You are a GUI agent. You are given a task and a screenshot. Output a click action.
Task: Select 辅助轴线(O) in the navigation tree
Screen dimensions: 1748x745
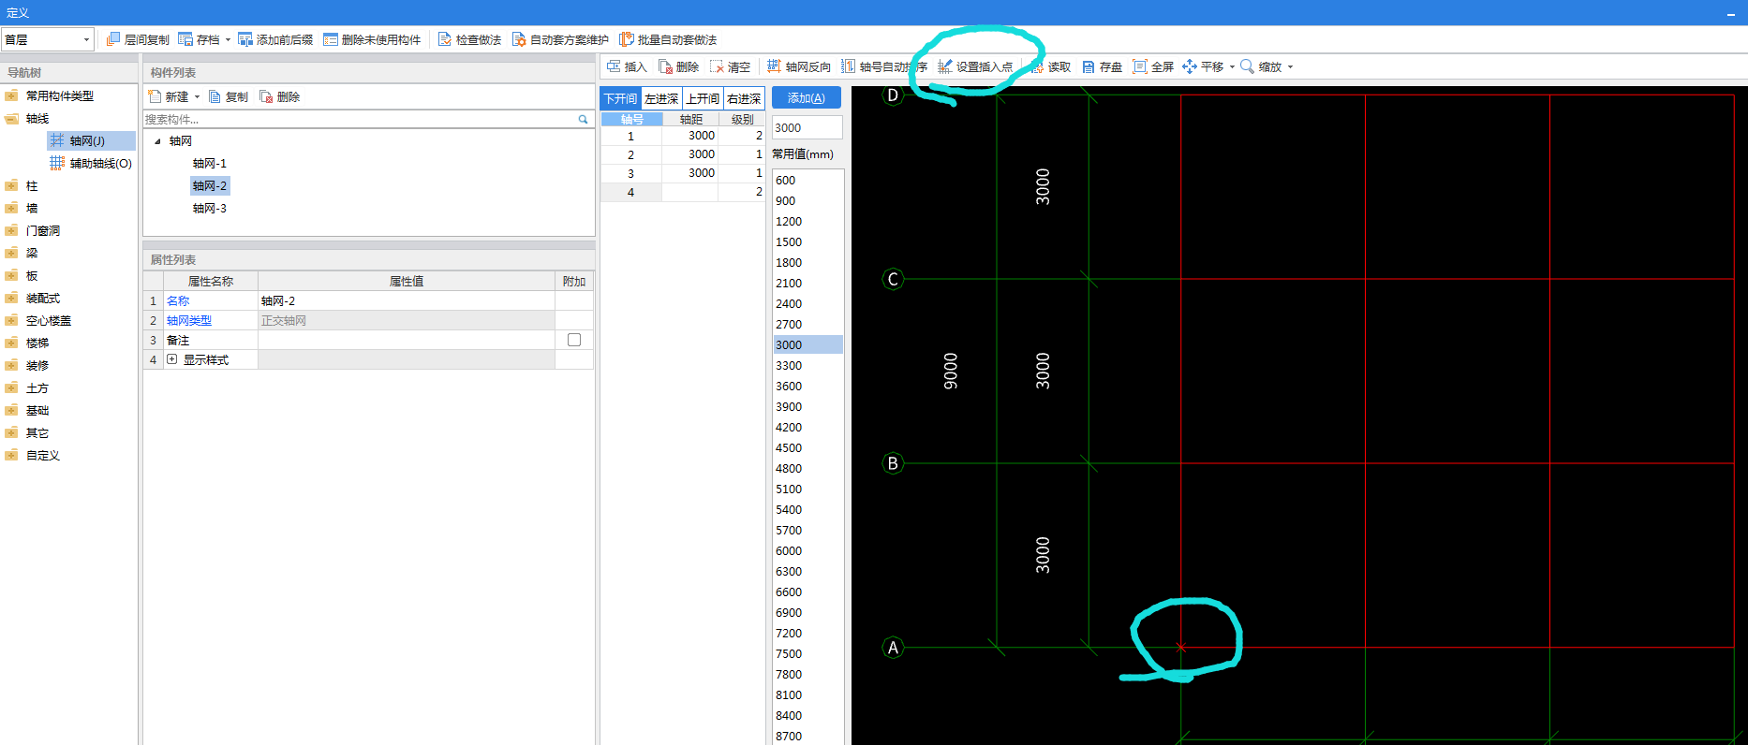[x=90, y=163]
